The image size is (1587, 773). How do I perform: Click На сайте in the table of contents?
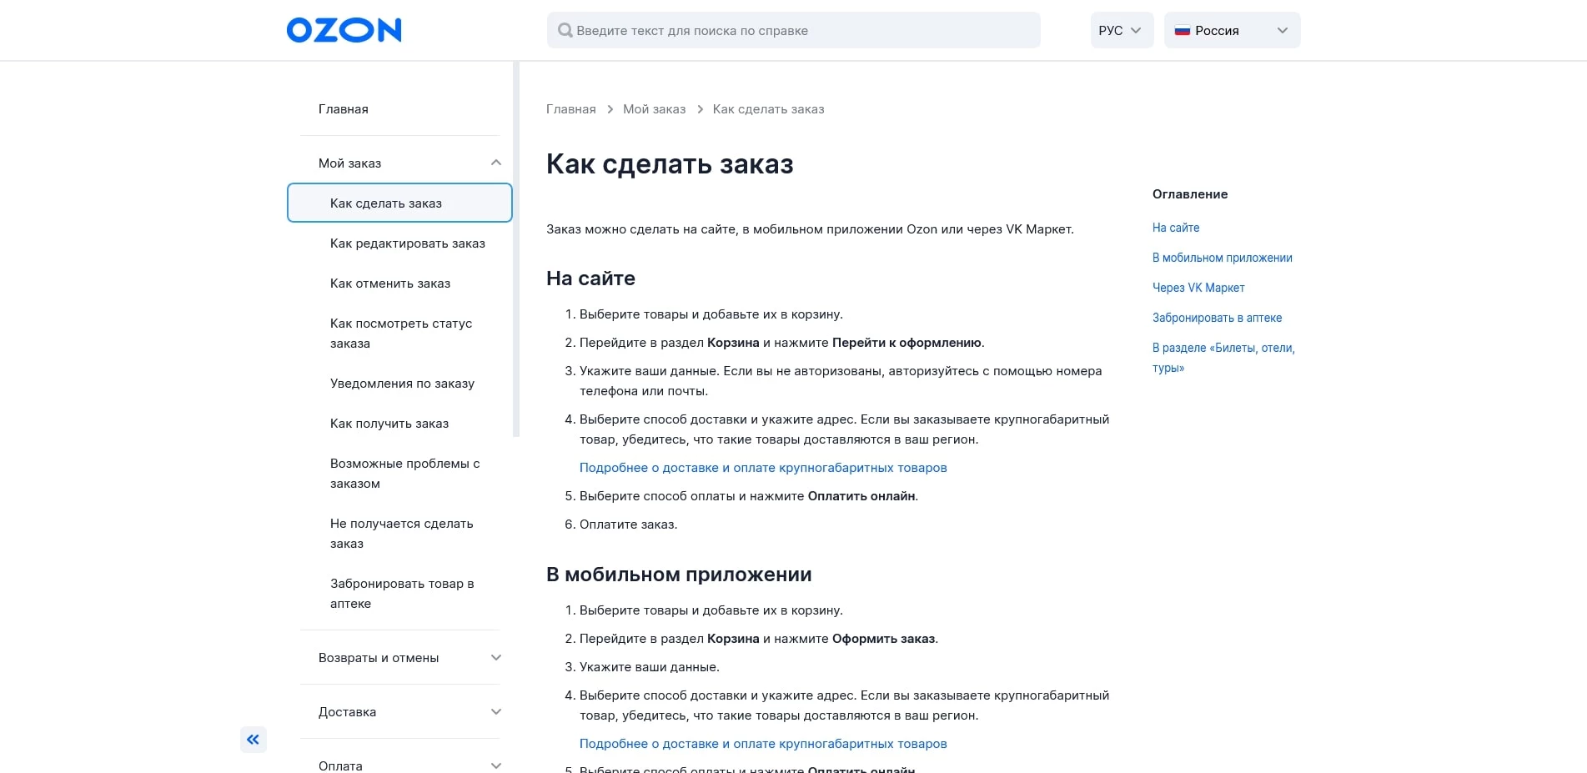(x=1175, y=228)
